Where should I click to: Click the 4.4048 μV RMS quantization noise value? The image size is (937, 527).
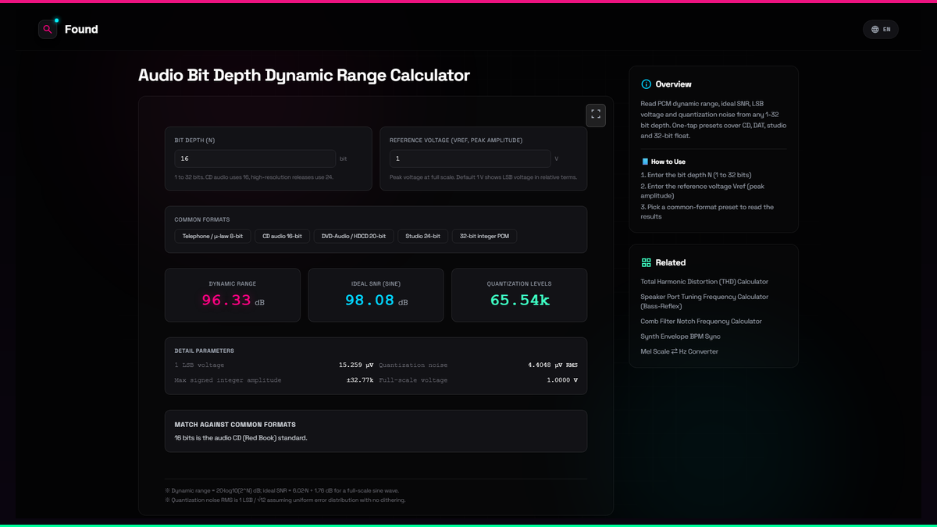tap(553, 365)
